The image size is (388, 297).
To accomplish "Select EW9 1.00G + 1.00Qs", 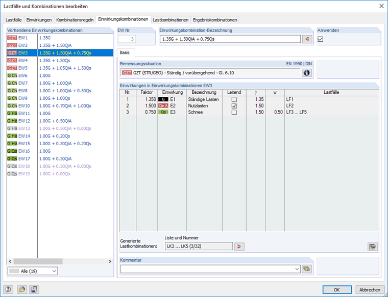I will pyautogui.click(x=60, y=98).
